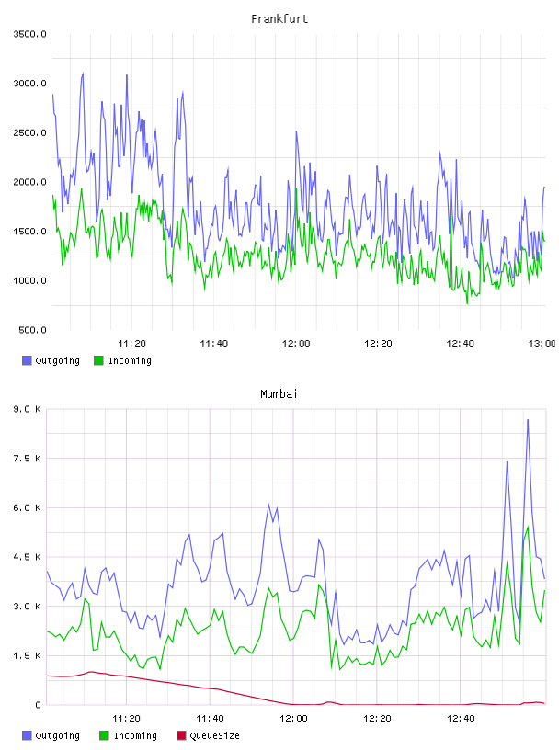
Task: Click the Incoming label in Frankfurt legend
Action: tap(130, 360)
